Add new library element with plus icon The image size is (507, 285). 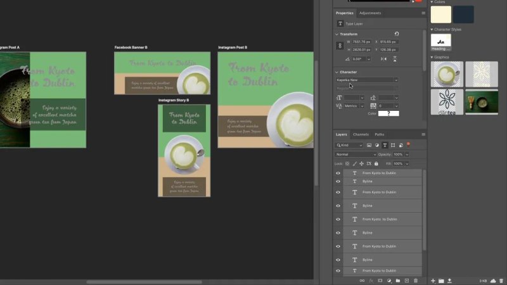[433, 281]
